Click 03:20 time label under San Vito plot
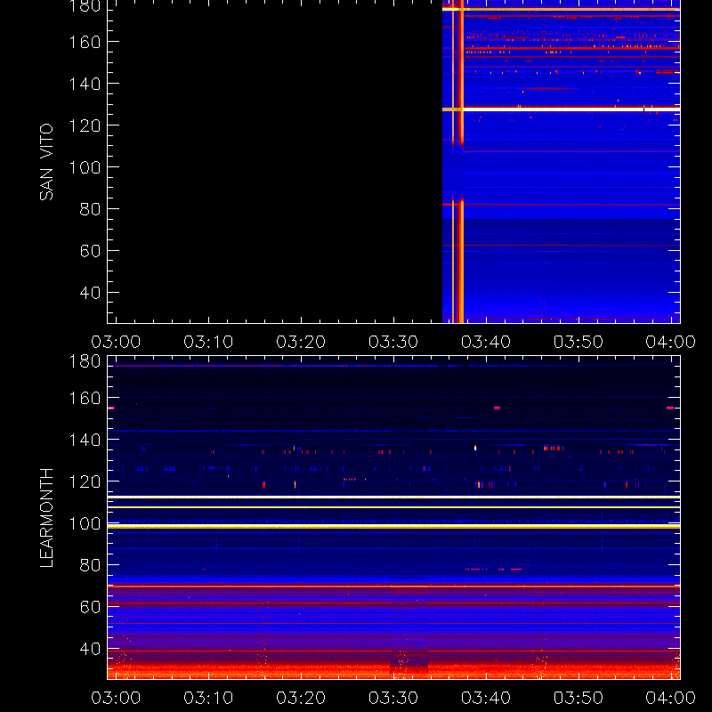 301,342
